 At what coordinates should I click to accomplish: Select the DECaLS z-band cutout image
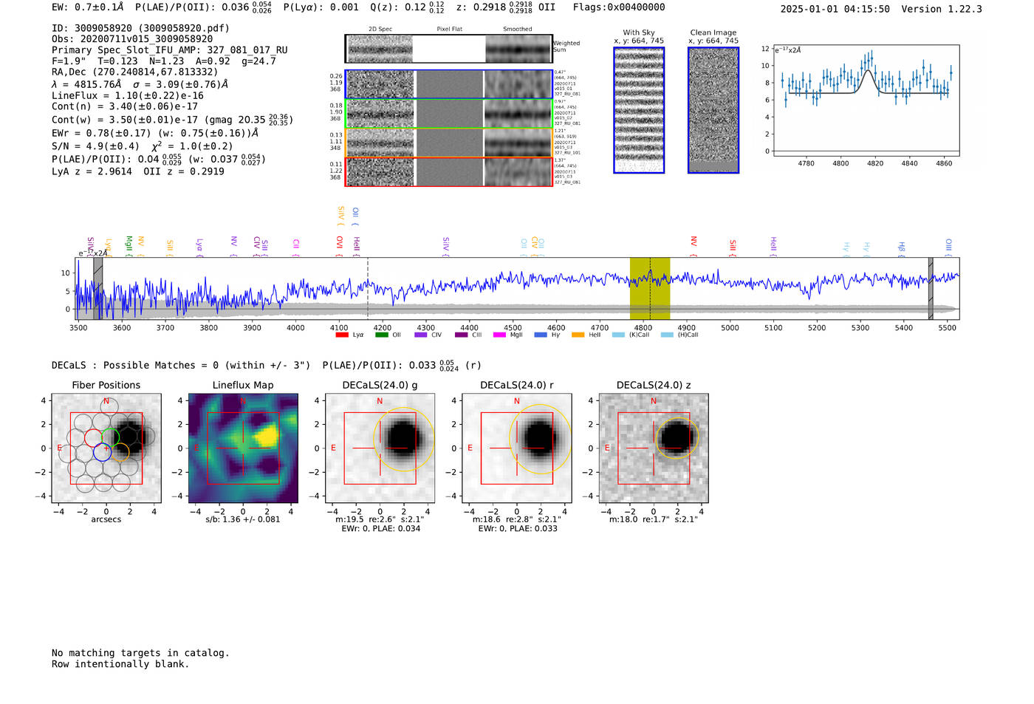tap(654, 448)
